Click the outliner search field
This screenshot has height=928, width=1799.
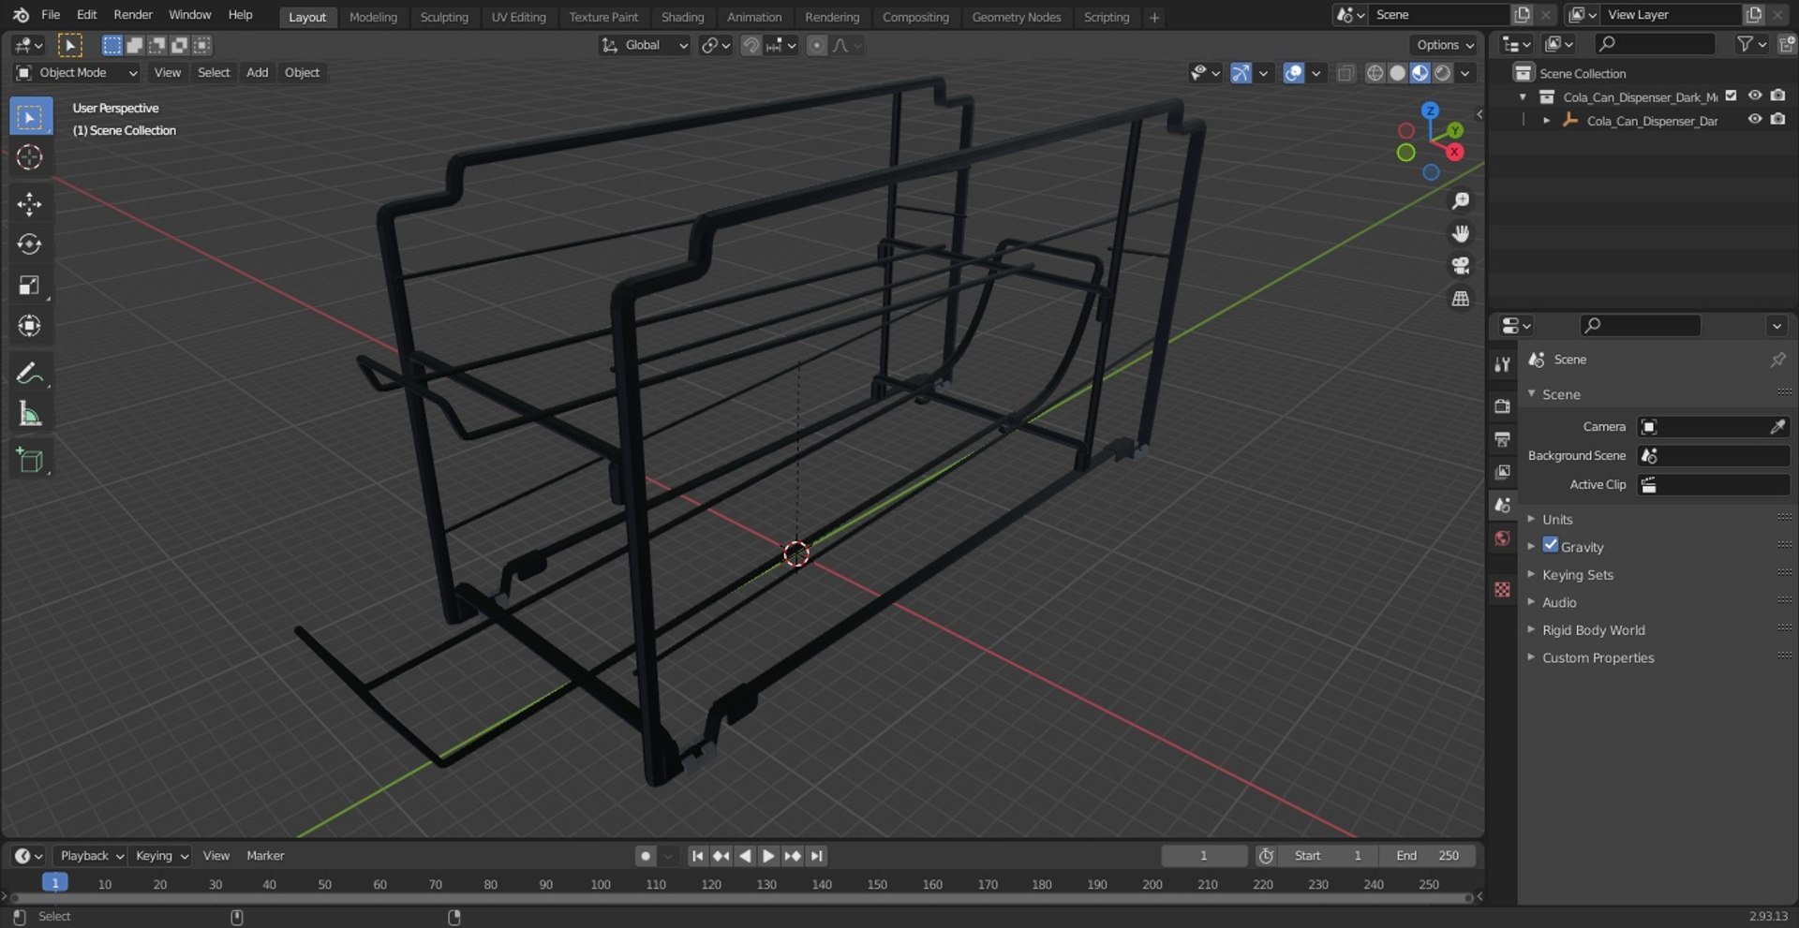click(1656, 44)
